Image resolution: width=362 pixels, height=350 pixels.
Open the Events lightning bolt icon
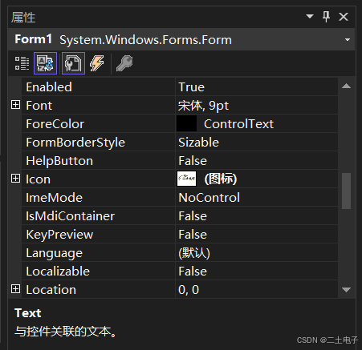point(96,63)
